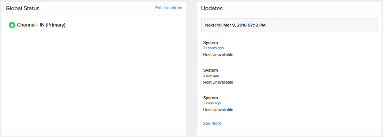Open the Edit Locations link
The height and width of the screenshot is (137, 383).
(x=169, y=8)
